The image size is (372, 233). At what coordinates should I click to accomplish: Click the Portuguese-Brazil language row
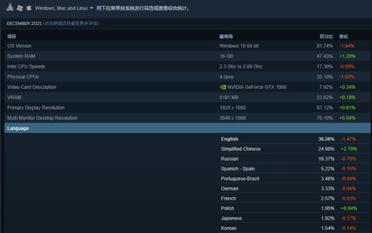click(294, 178)
